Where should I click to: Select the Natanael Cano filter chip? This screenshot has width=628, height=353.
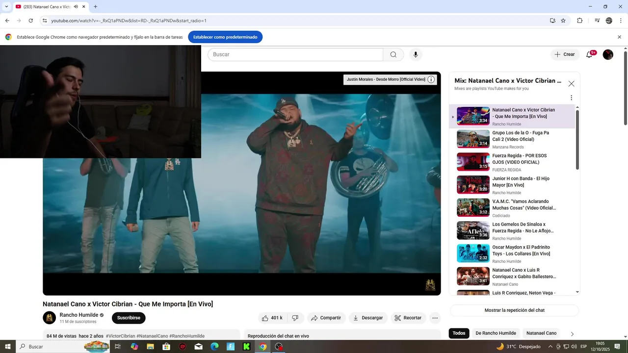[x=541, y=333]
